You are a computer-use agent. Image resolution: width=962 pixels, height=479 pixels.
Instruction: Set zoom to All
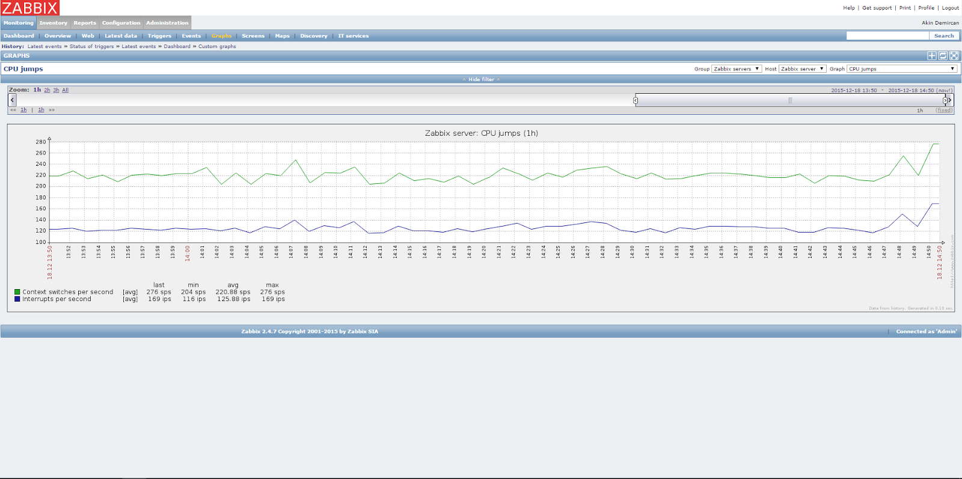(x=66, y=90)
